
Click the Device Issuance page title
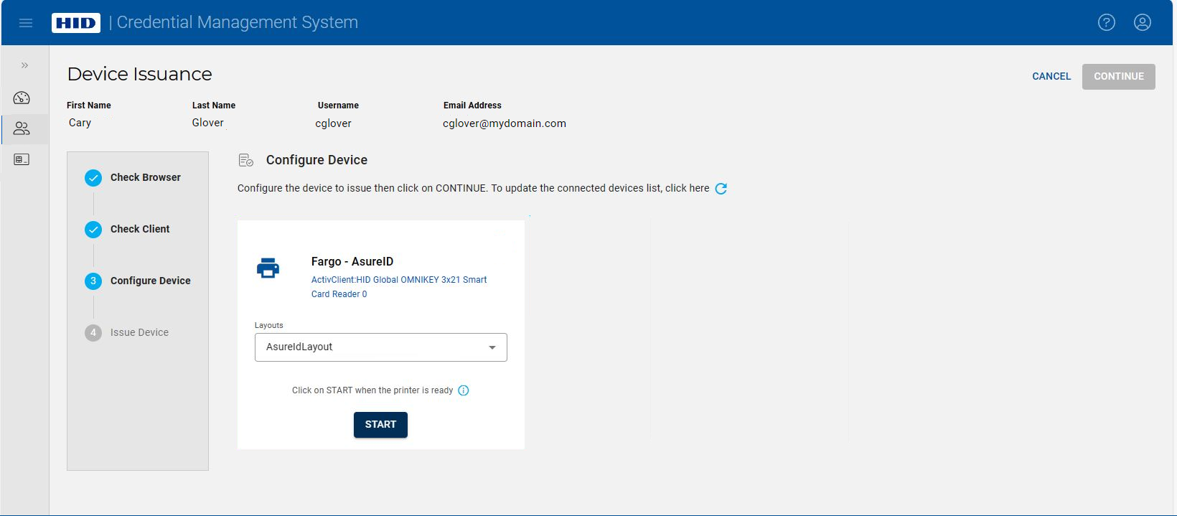(x=140, y=74)
